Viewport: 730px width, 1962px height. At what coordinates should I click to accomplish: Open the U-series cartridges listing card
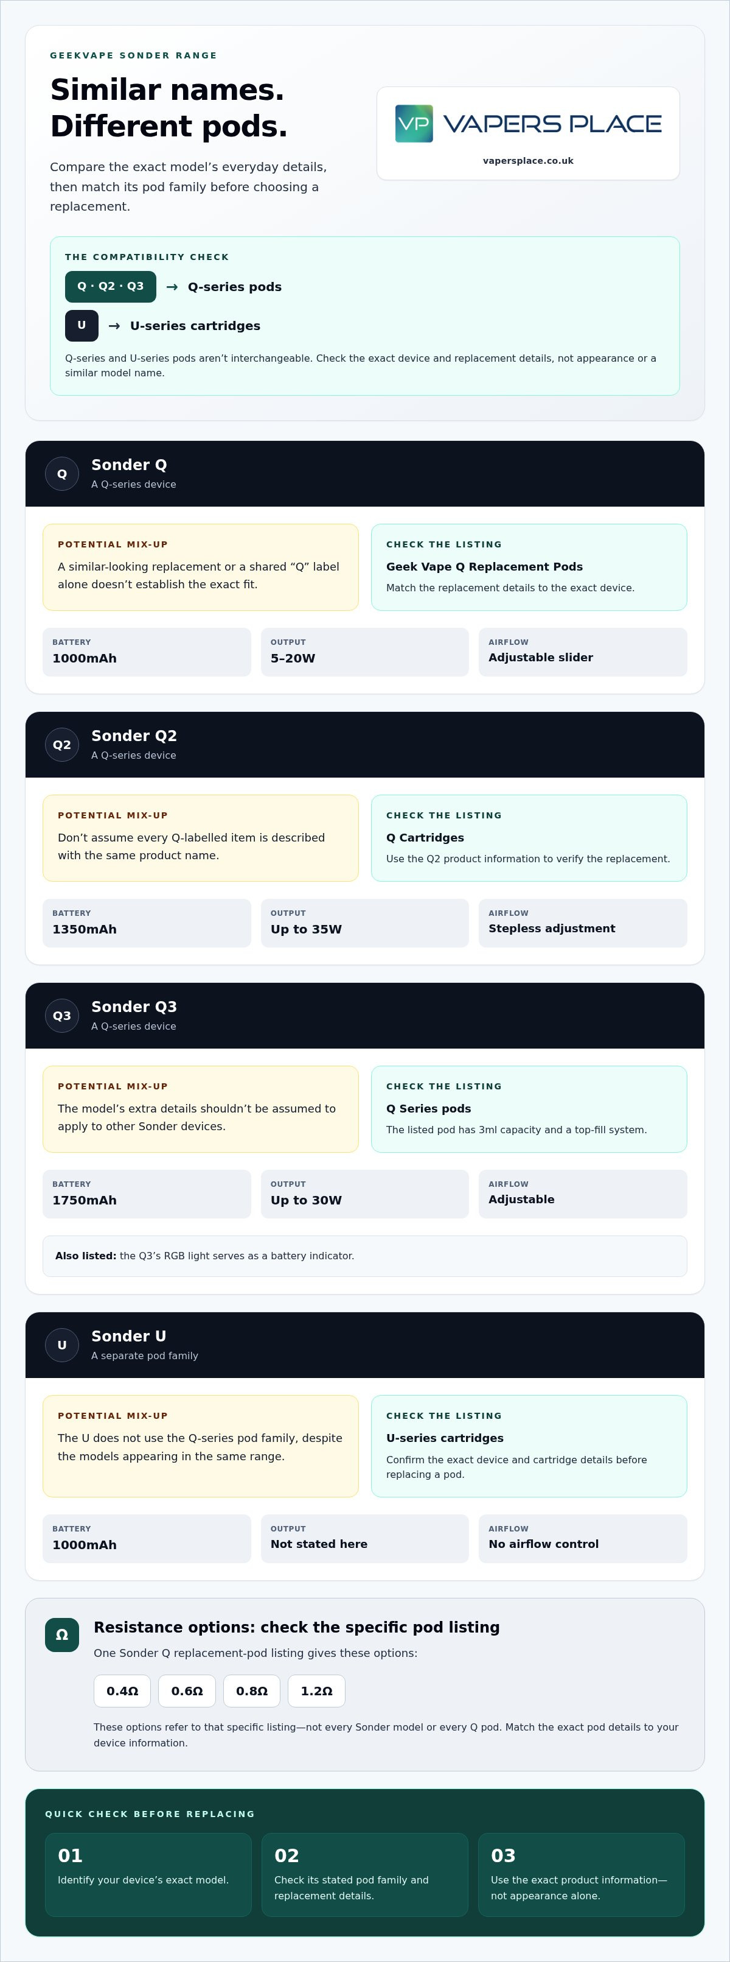pos(528,1446)
